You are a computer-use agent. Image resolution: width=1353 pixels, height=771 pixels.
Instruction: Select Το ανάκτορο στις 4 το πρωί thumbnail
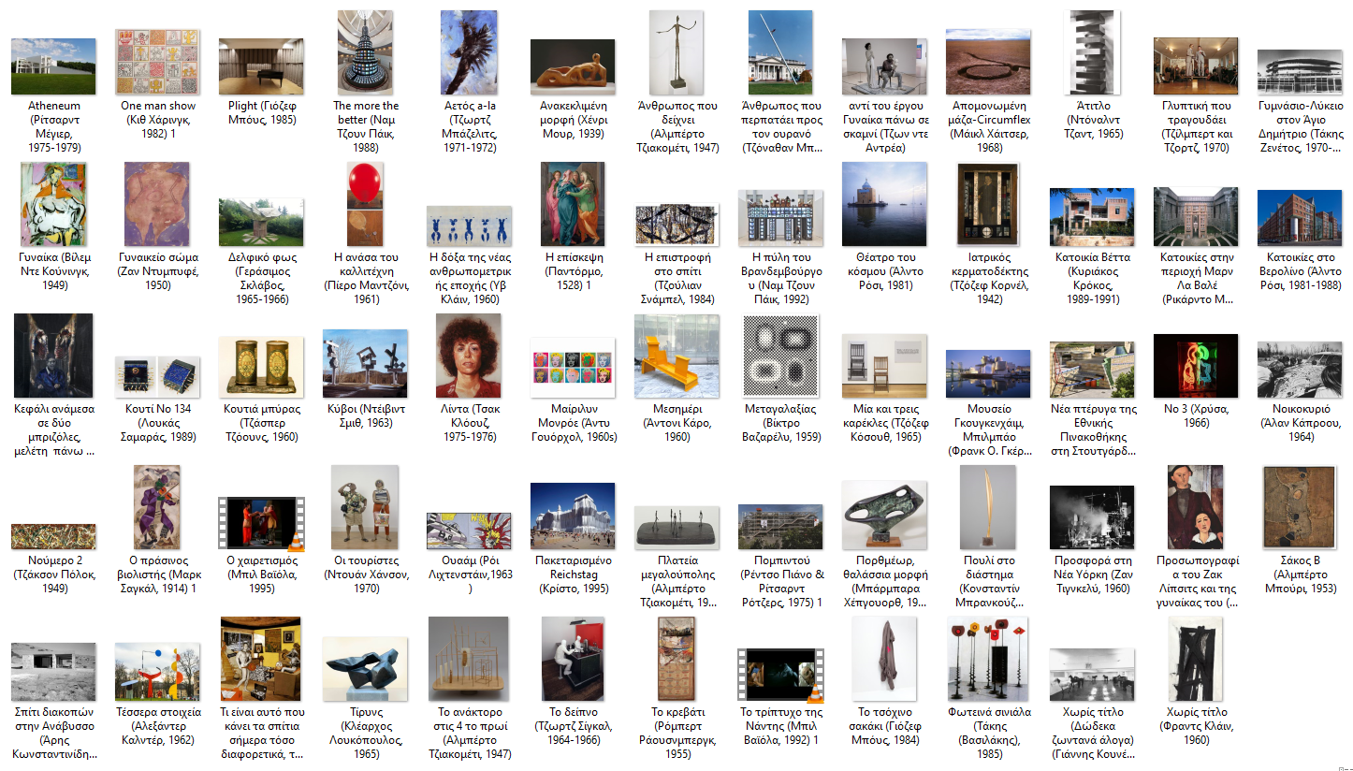click(469, 659)
